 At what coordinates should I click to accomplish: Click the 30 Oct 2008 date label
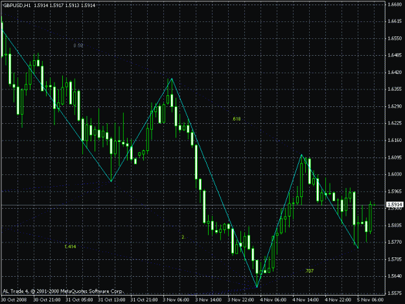(x=14, y=300)
